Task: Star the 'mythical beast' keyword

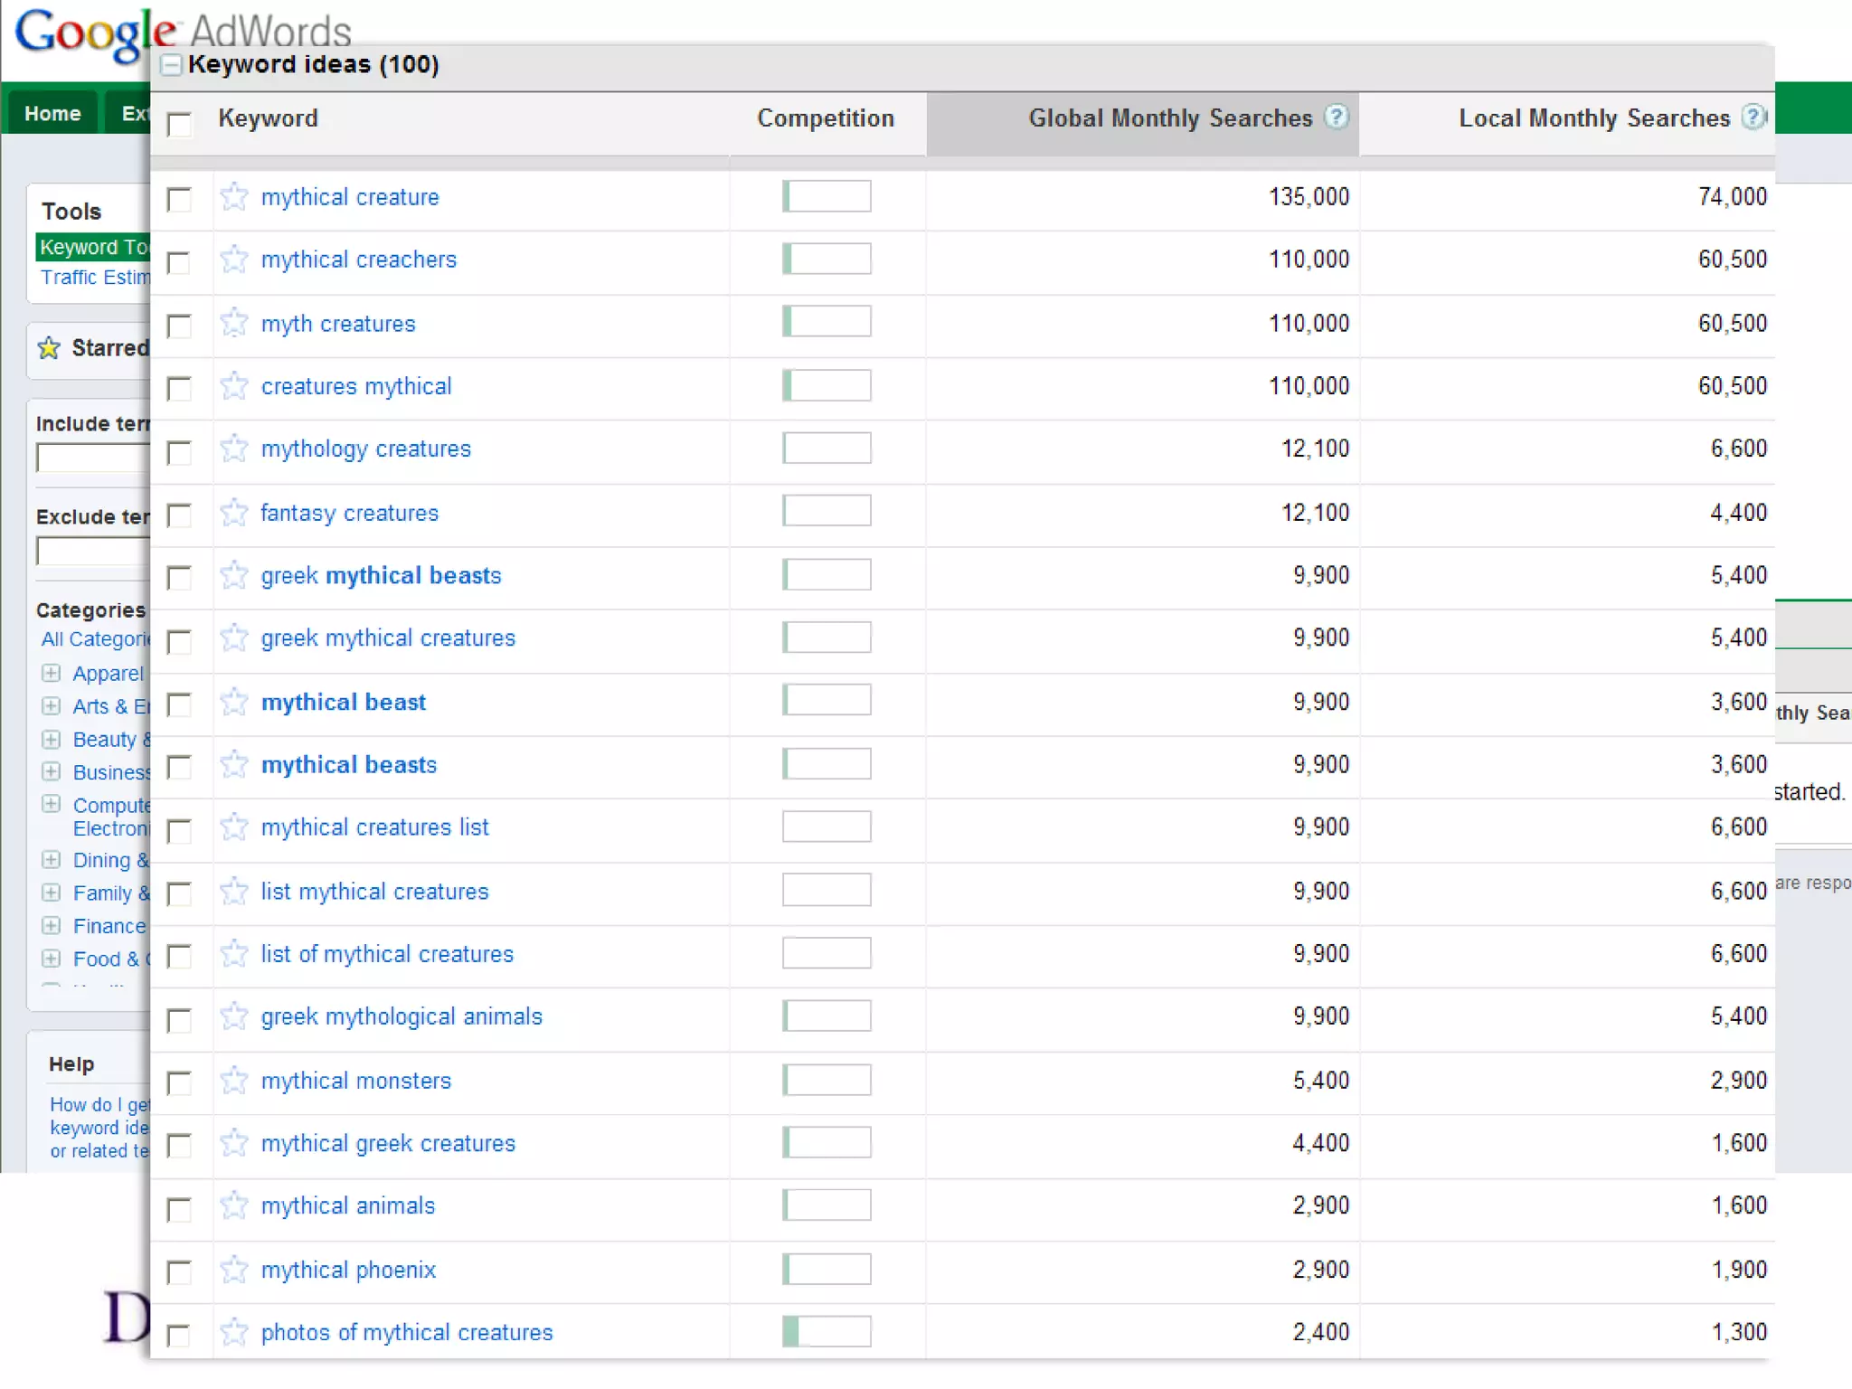Action: click(234, 702)
